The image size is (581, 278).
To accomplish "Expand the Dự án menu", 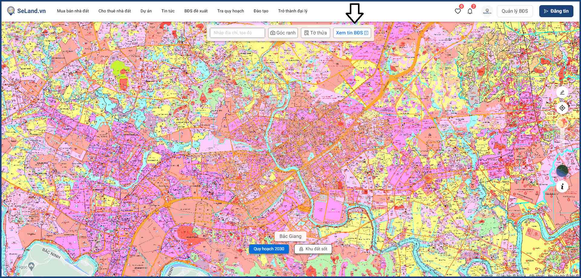I will point(146,11).
